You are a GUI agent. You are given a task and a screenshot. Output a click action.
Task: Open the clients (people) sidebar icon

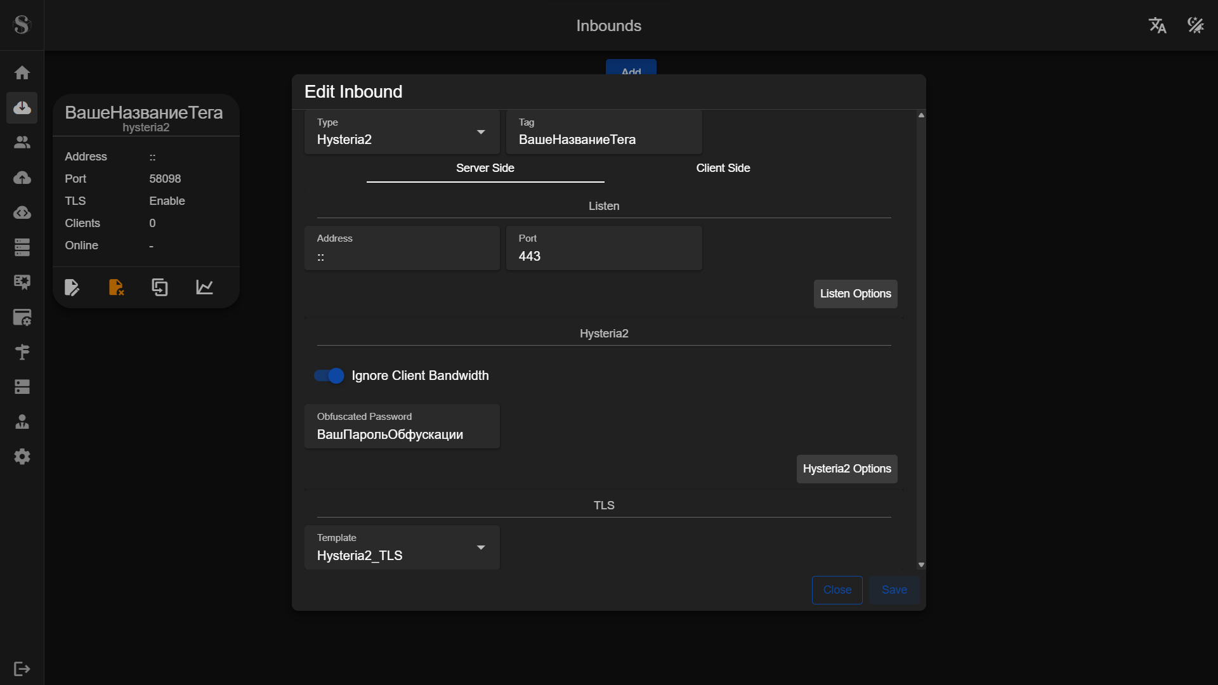[x=22, y=143]
